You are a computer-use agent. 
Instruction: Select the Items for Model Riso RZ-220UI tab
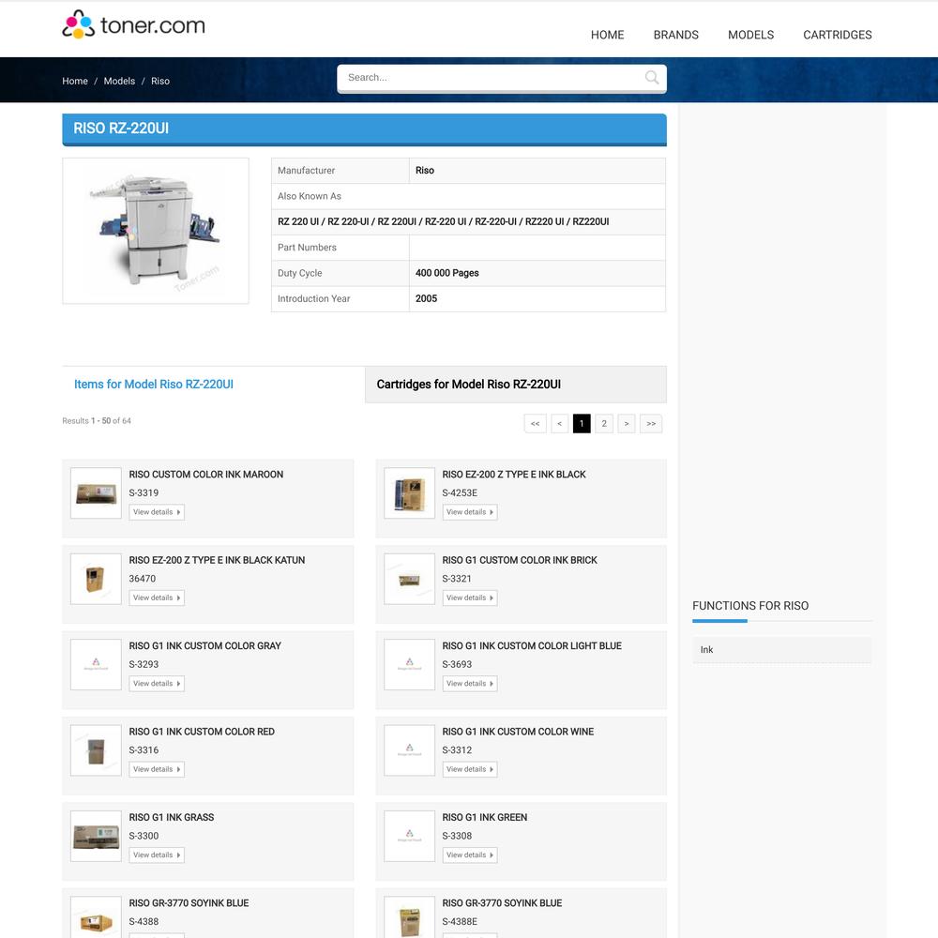coord(154,384)
